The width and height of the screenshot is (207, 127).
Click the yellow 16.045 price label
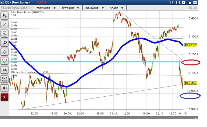tap(191, 83)
